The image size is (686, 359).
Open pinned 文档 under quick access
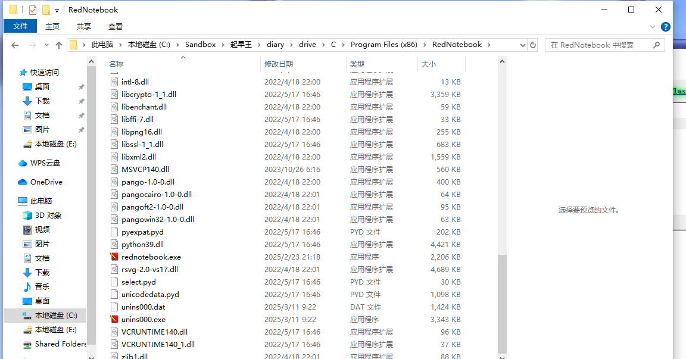click(42, 115)
